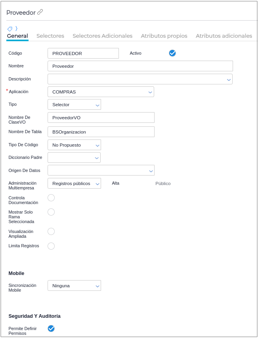Click the chevron arrow beside the tag icon
This screenshot has width=258, height=338.
16,29
